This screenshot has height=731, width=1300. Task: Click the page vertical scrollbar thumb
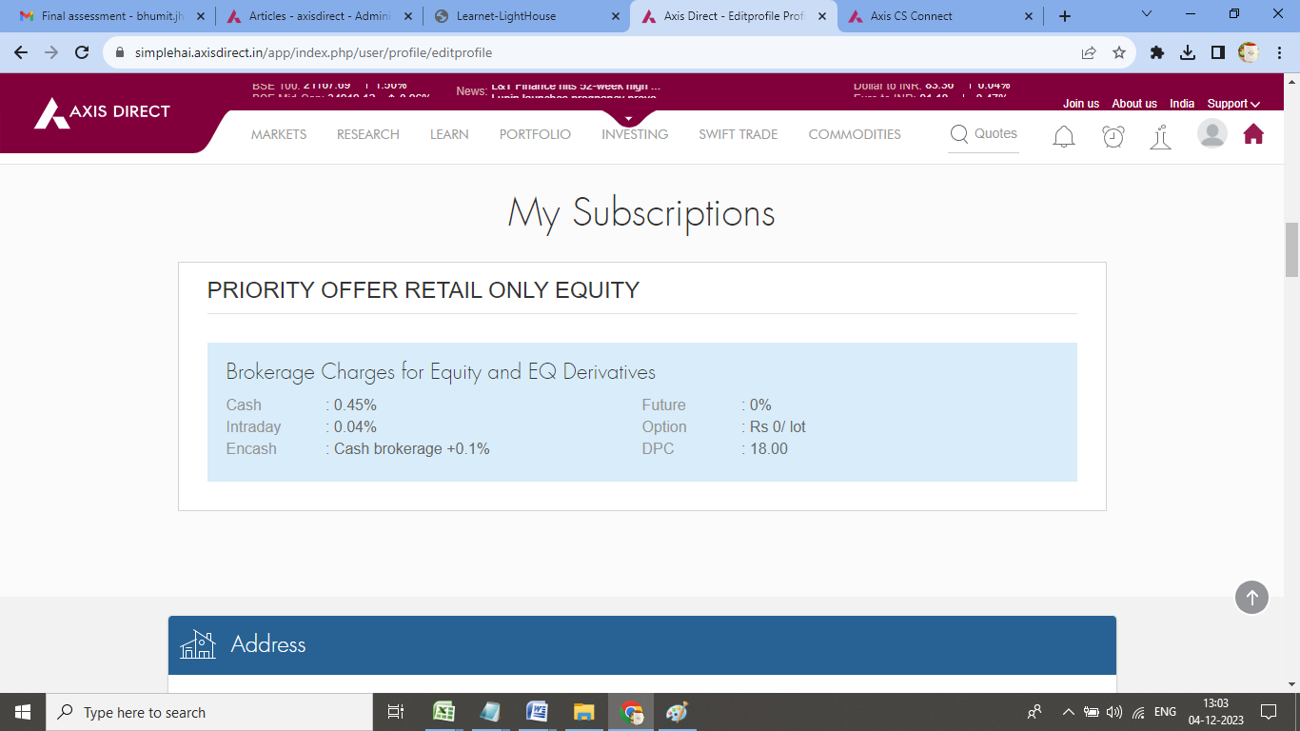(x=1291, y=248)
